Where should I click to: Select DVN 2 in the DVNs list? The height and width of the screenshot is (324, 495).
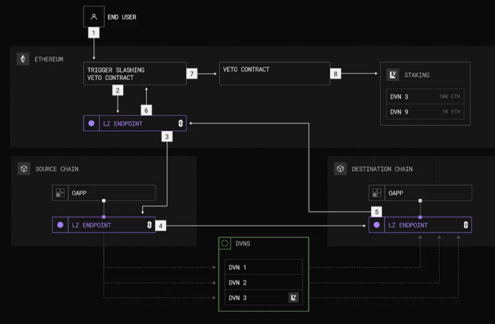[264, 283]
